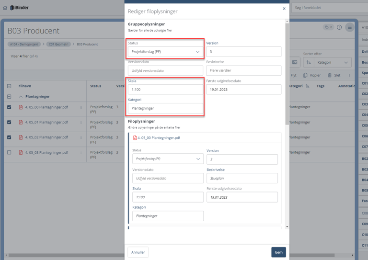The height and width of the screenshot is (260, 368).
Task: Open the group Status dropdown
Action: click(165, 52)
